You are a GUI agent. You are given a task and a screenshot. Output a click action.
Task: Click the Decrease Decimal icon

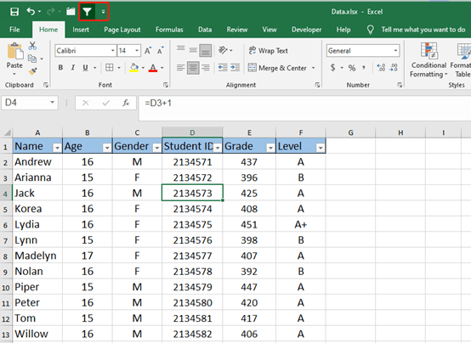coord(394,68)
